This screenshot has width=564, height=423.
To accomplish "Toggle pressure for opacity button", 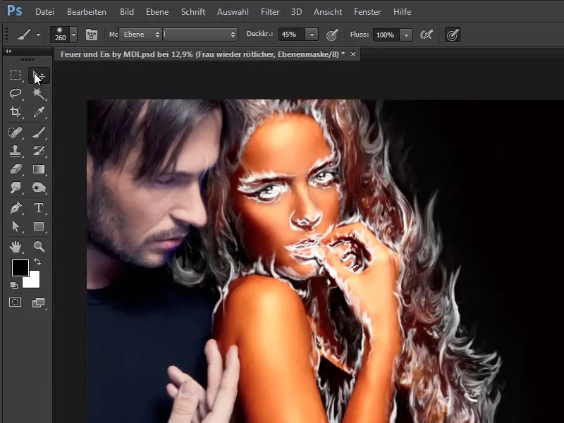I will [x=331, y=35].
